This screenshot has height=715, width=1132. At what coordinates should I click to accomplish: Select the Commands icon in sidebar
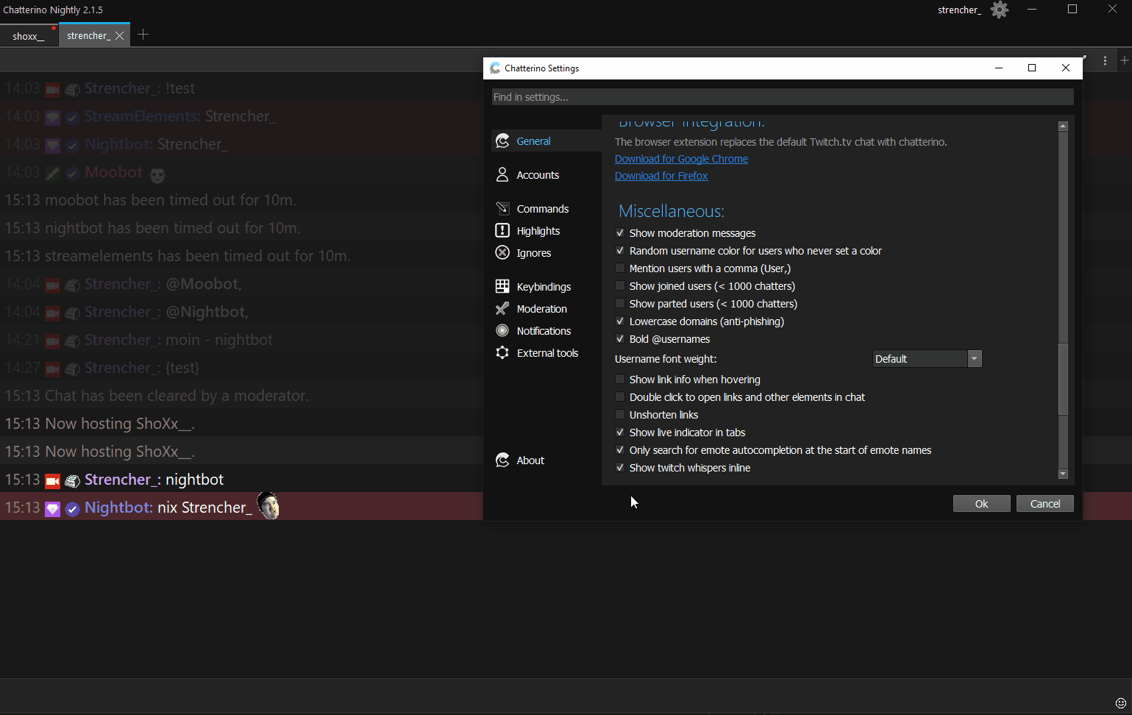502,208
